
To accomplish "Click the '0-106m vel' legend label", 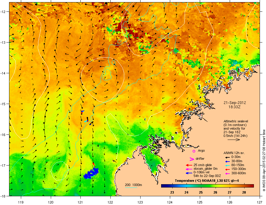I will click(x=201, y=172).
